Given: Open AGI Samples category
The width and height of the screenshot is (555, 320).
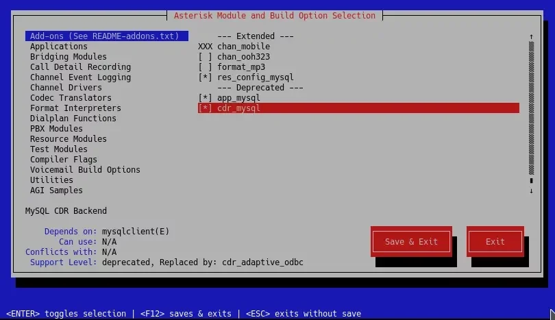Looking at the screenshot, I should point(56,190).
